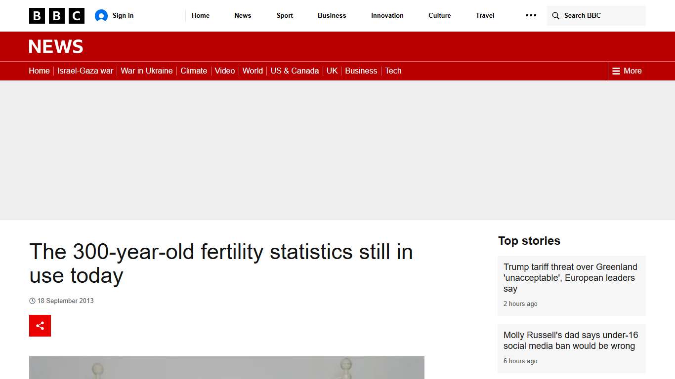This screenshot has width=675, height=379.
Task: Switch to the Tech tab
Action: click(x=393, y=71)
